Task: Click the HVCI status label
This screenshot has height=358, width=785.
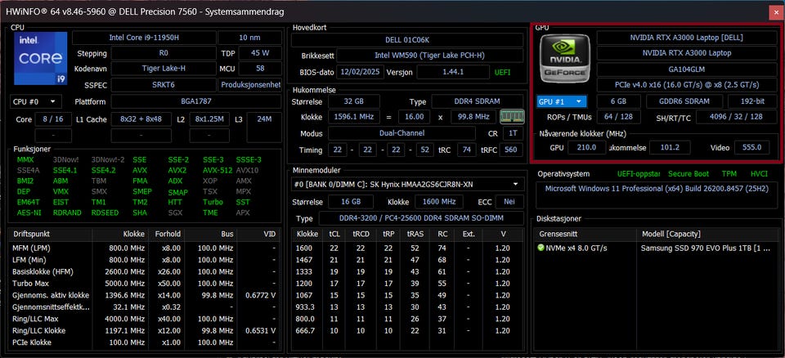Action: [759, 174]
